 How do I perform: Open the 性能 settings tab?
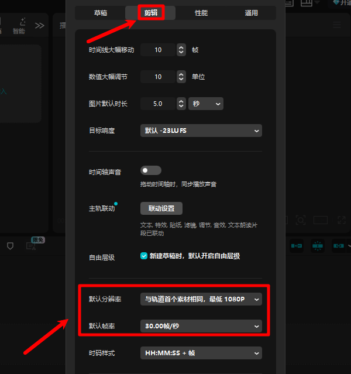(201, 13)
